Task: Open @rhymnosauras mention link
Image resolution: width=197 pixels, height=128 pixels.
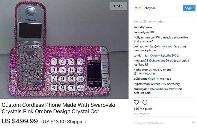Action: click(x=144, y=74)
